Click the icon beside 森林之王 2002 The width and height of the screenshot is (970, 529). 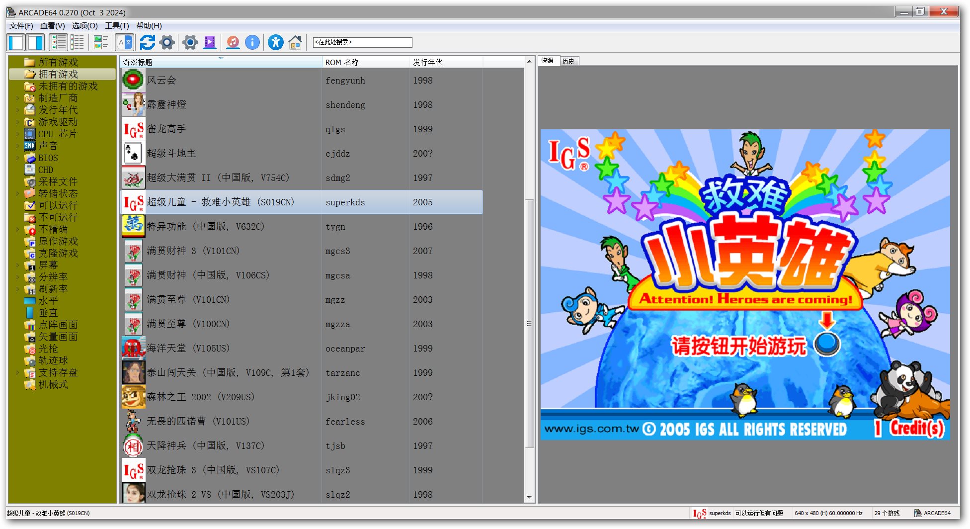pyautogui.click(x=133, y=397)
